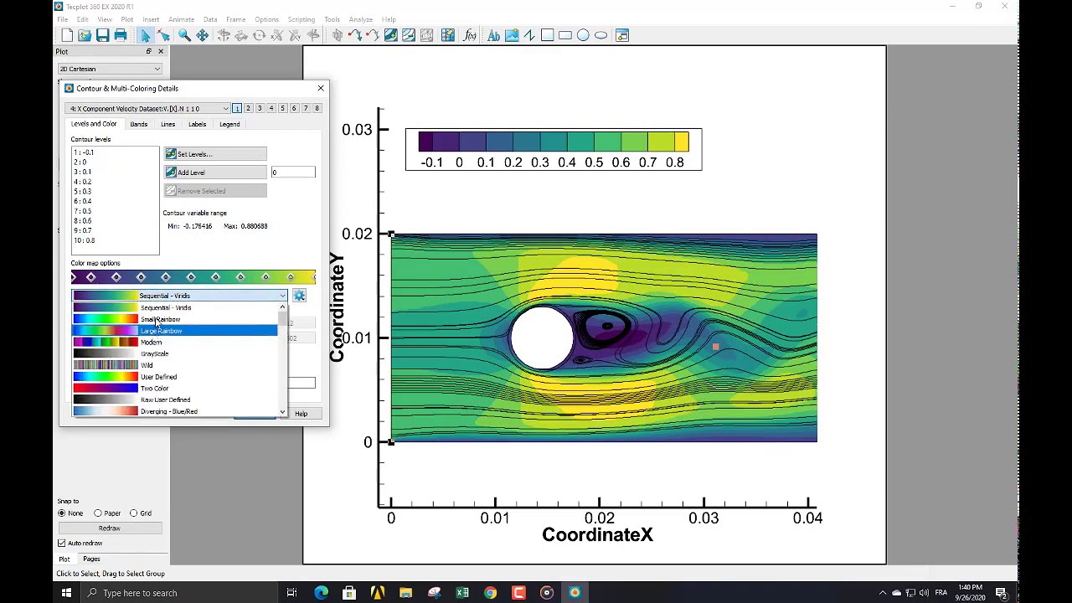Viewport: 1072px width, 603px height.
Task: Select the Selector arrow tool
Action: tap(145, 35)
